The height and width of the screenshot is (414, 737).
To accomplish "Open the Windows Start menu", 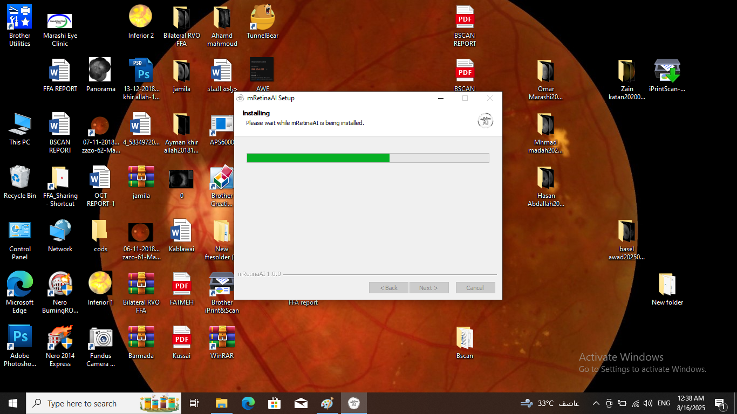I will point(13,403).
